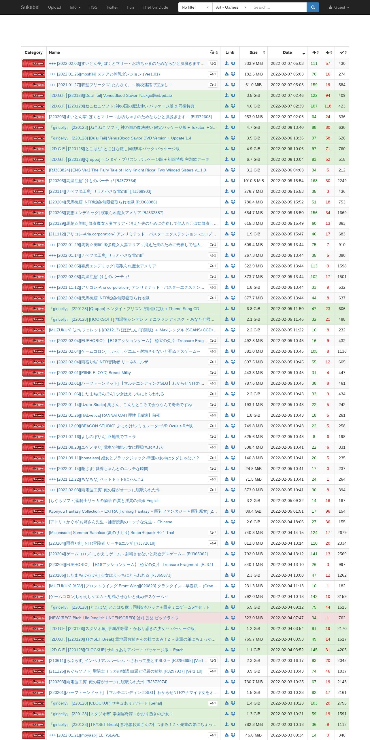This screenshot has height=740, width=370.
Task: Download torrent for Holy Knight Ricca v1.1.0 row
Action: (x=227, y=170)
